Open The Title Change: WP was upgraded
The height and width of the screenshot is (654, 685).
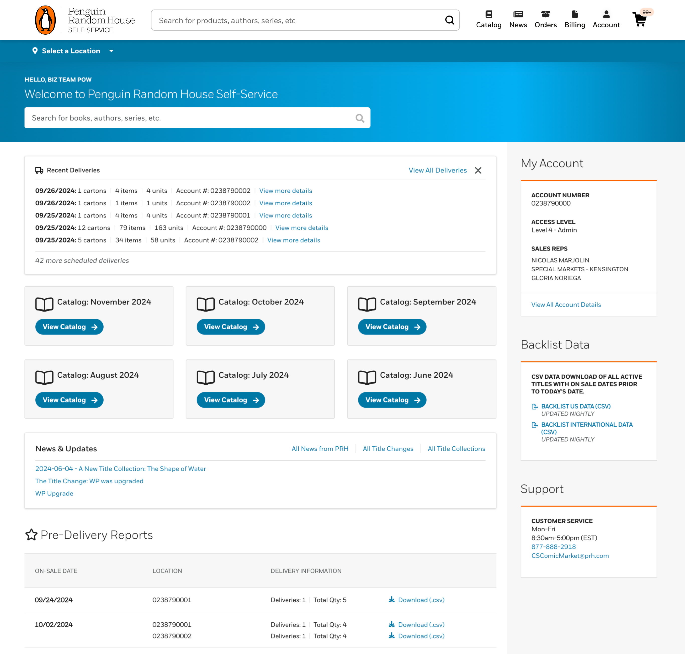(x=89, y=481)
